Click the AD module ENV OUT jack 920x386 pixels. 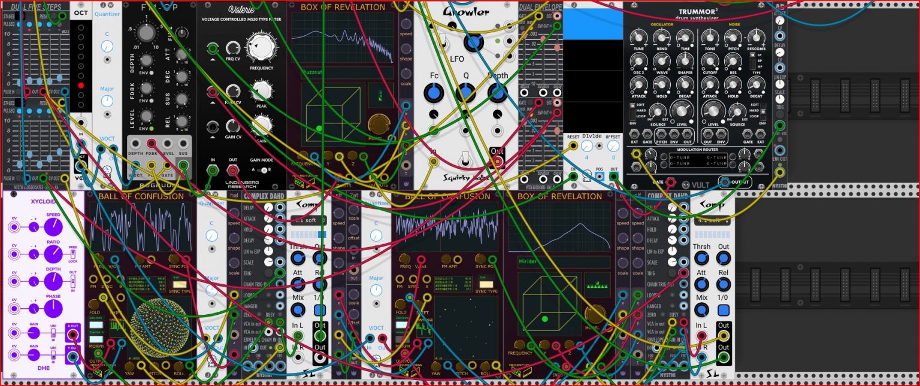tap(779, 172)
